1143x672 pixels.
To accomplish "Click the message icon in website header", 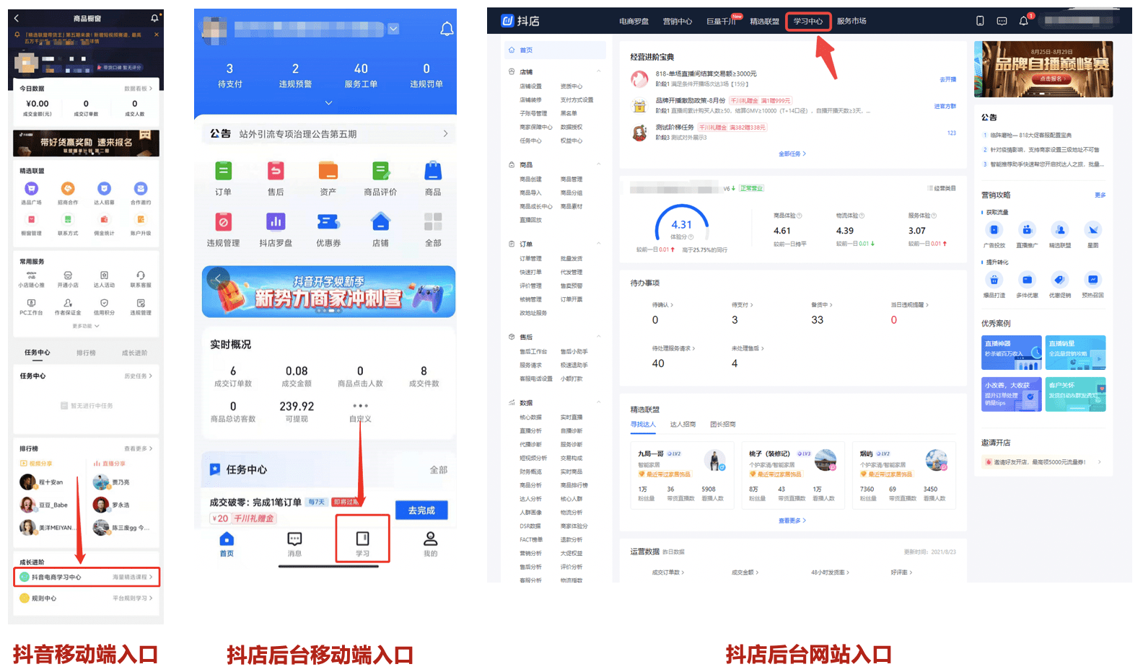I will [1002, 21].
